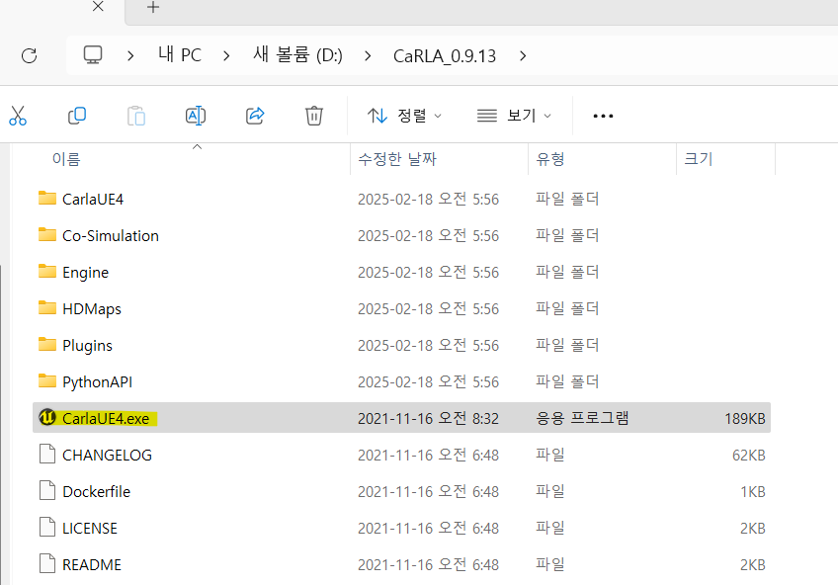The height and width of the screenshot is (585, 838).
Task: Click the Refresh button
Action: point(29,55)
